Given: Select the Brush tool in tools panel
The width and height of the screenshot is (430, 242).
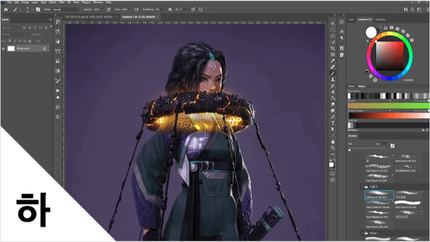Looking at the screenshot, I should tap(333, 73).
